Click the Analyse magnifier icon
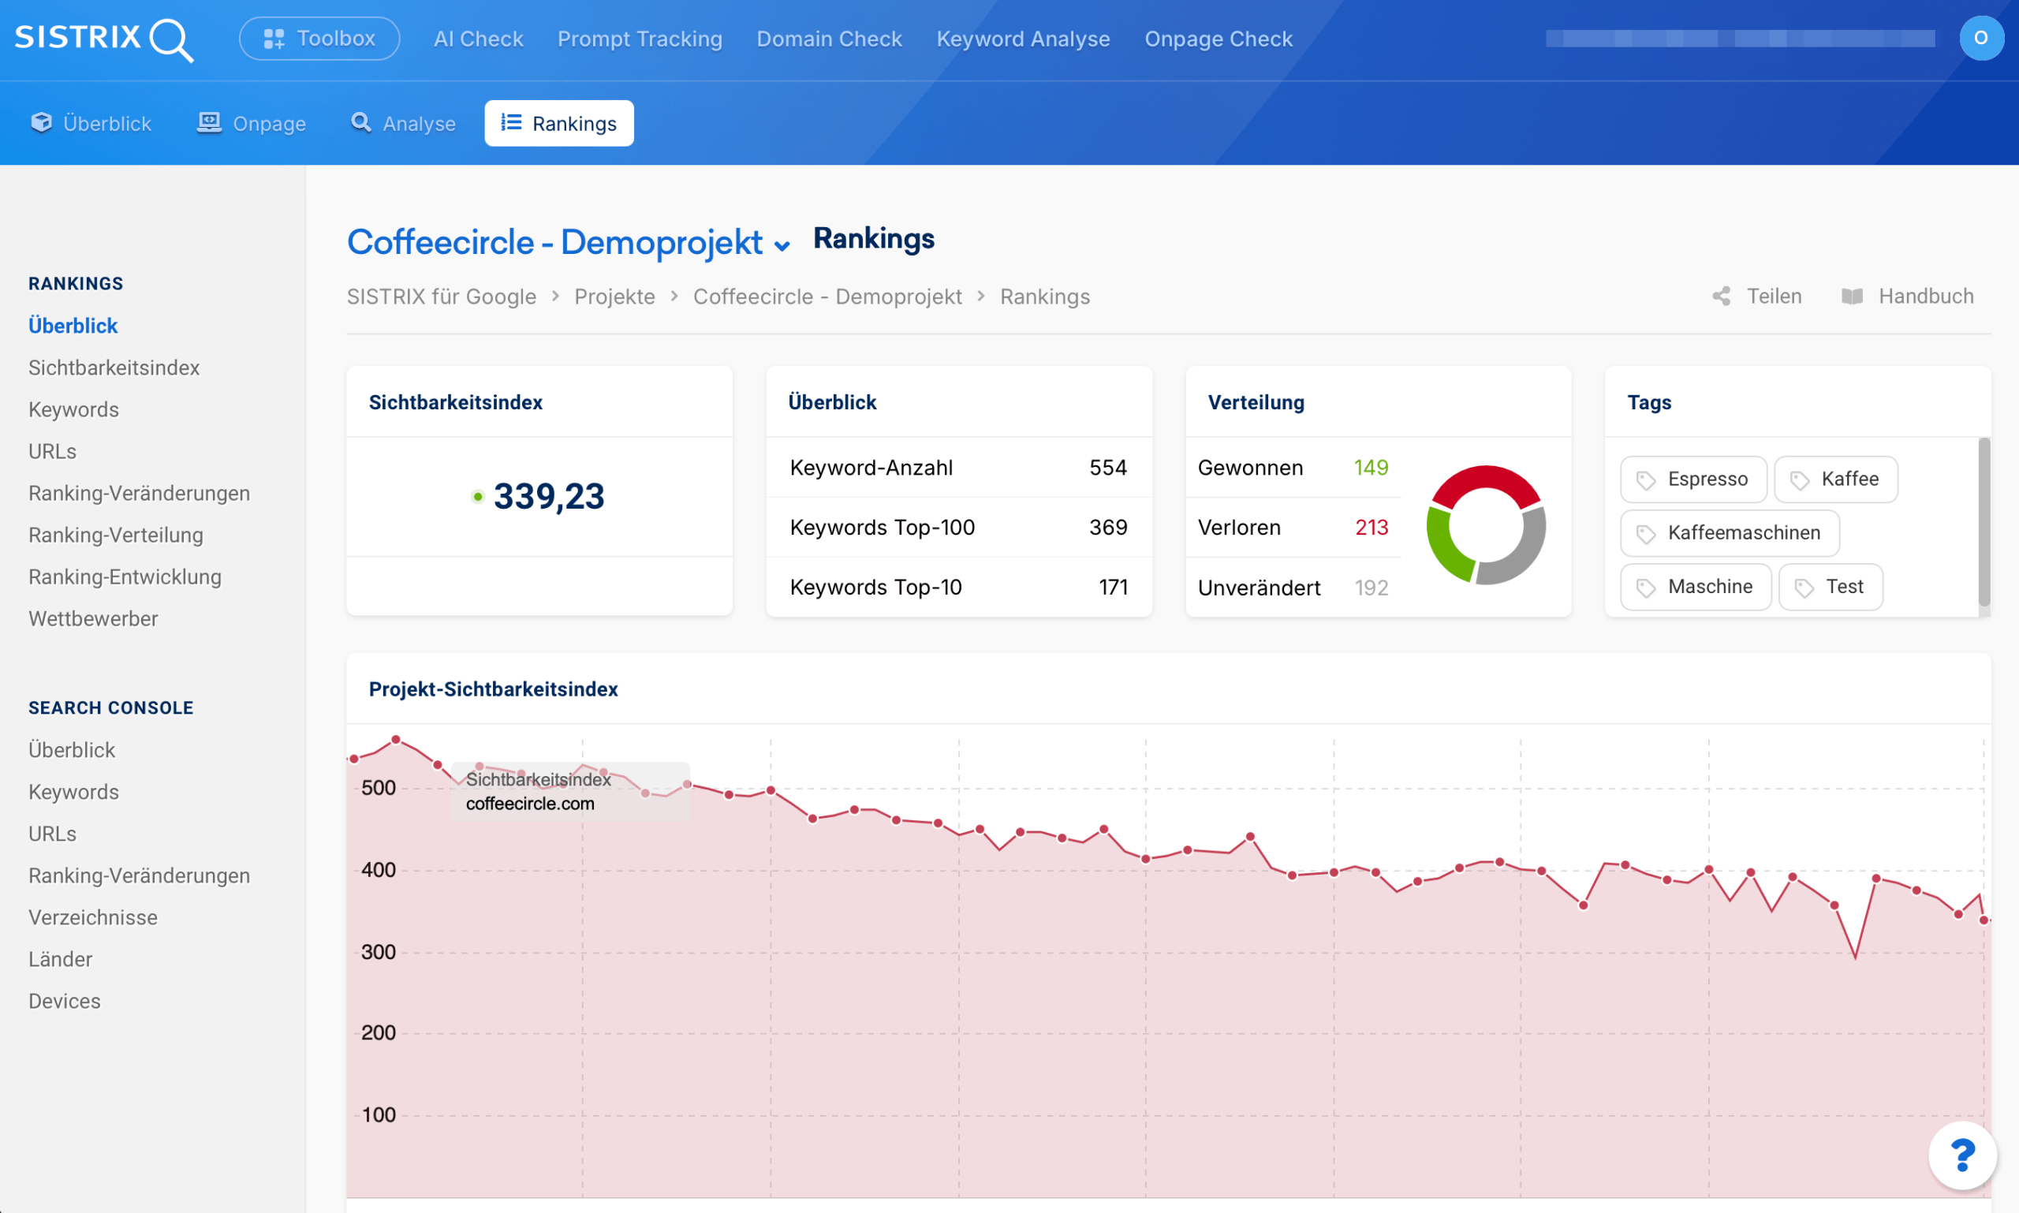The width and height of the screenshot is (2019, 1213). coord(360,122)
